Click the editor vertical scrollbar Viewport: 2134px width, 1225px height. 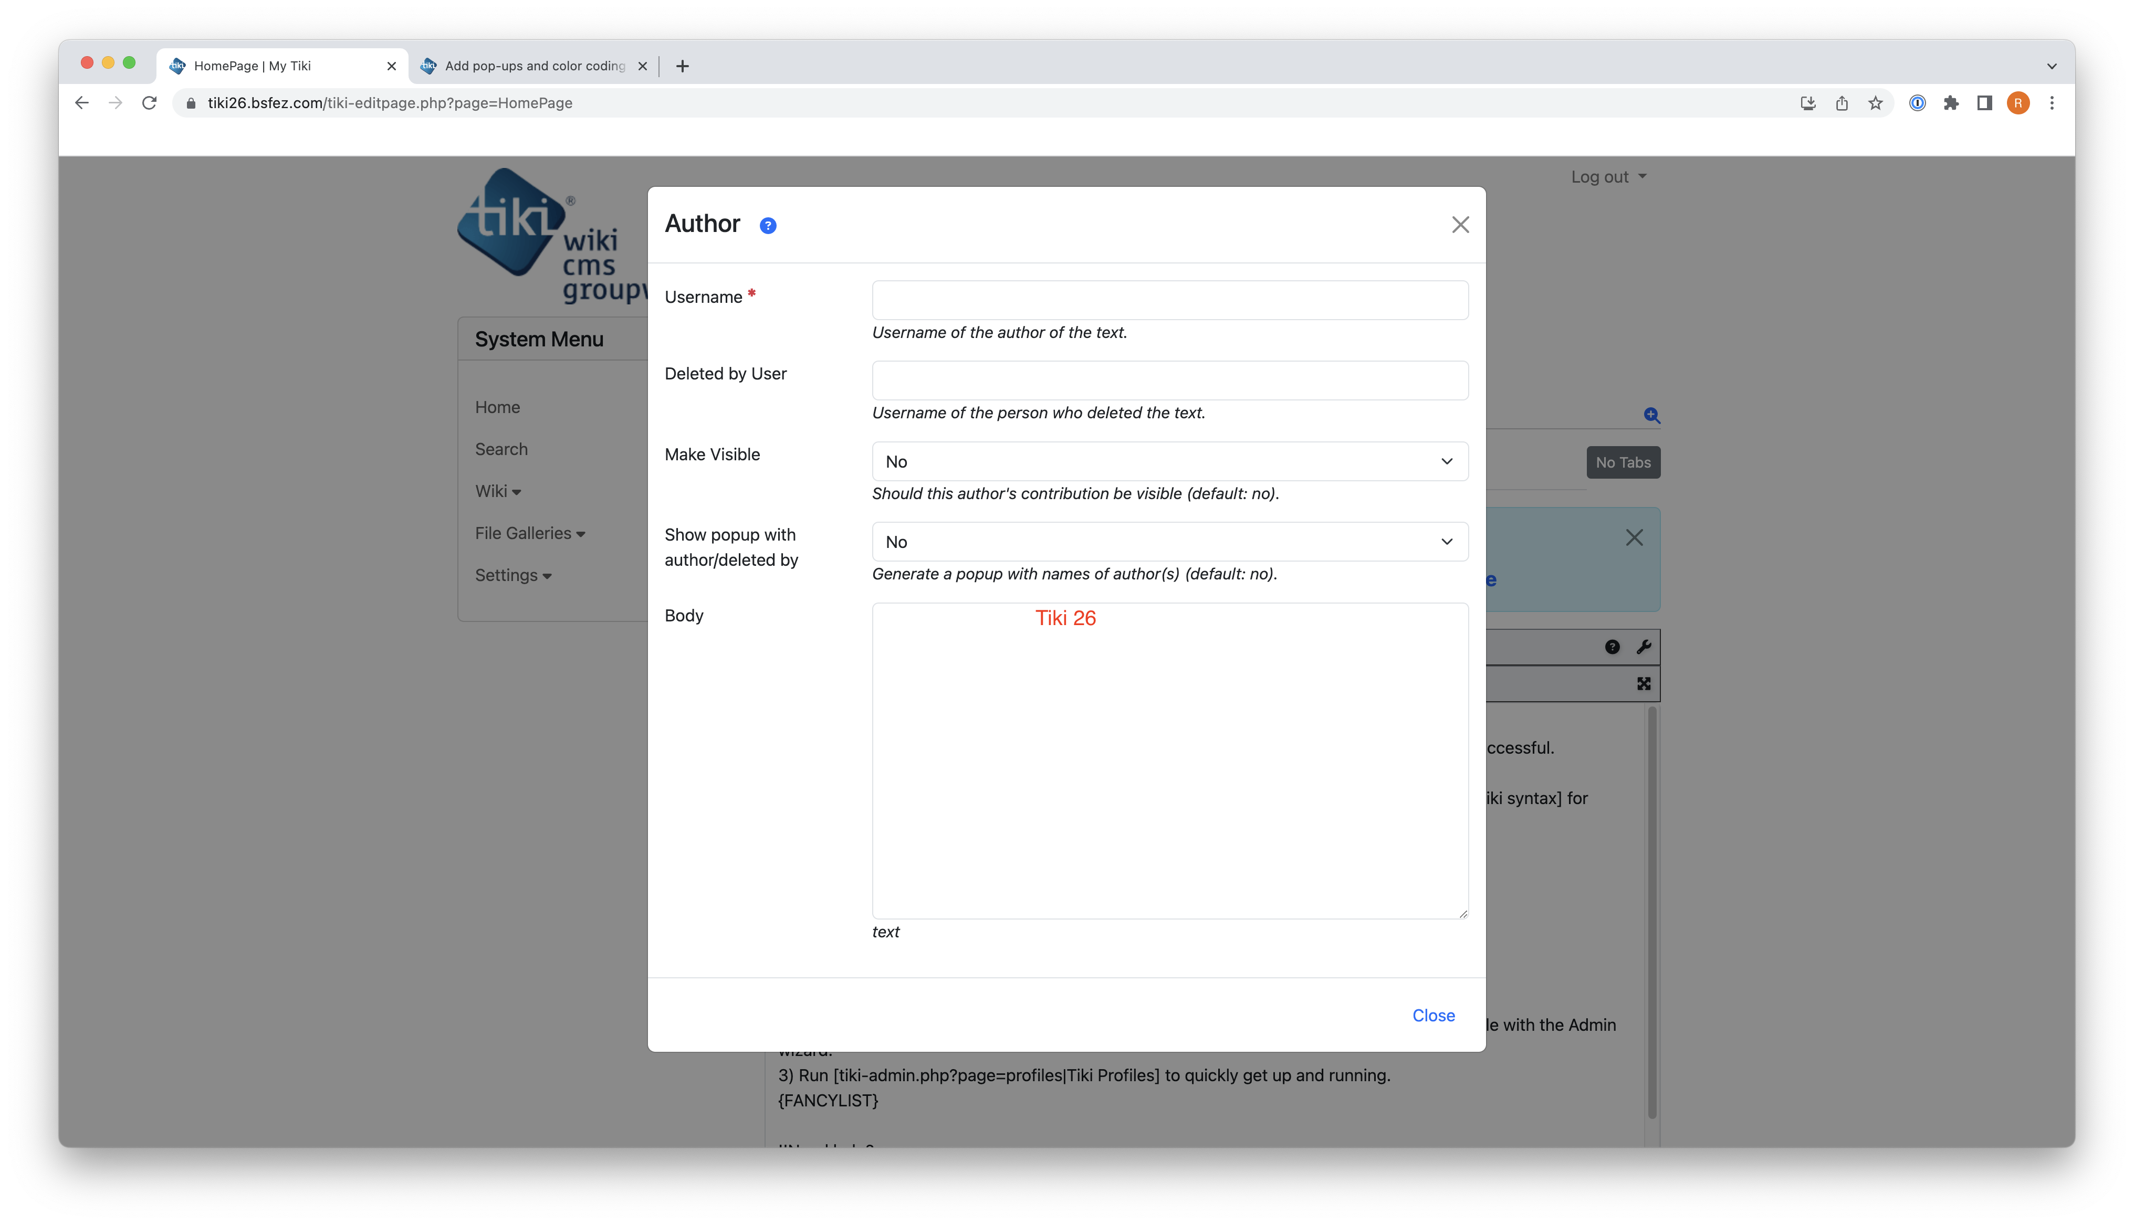(x=1652, y=913)
